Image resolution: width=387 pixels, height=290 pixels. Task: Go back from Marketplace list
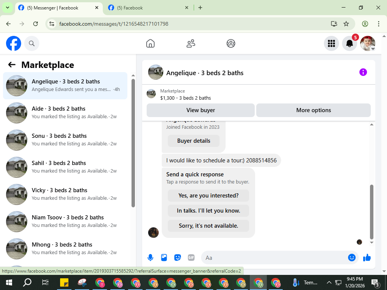[x=12, y=65]
